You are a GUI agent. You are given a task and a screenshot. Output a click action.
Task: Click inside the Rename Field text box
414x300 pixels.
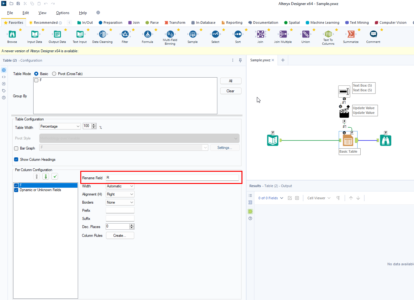[172, 177]
